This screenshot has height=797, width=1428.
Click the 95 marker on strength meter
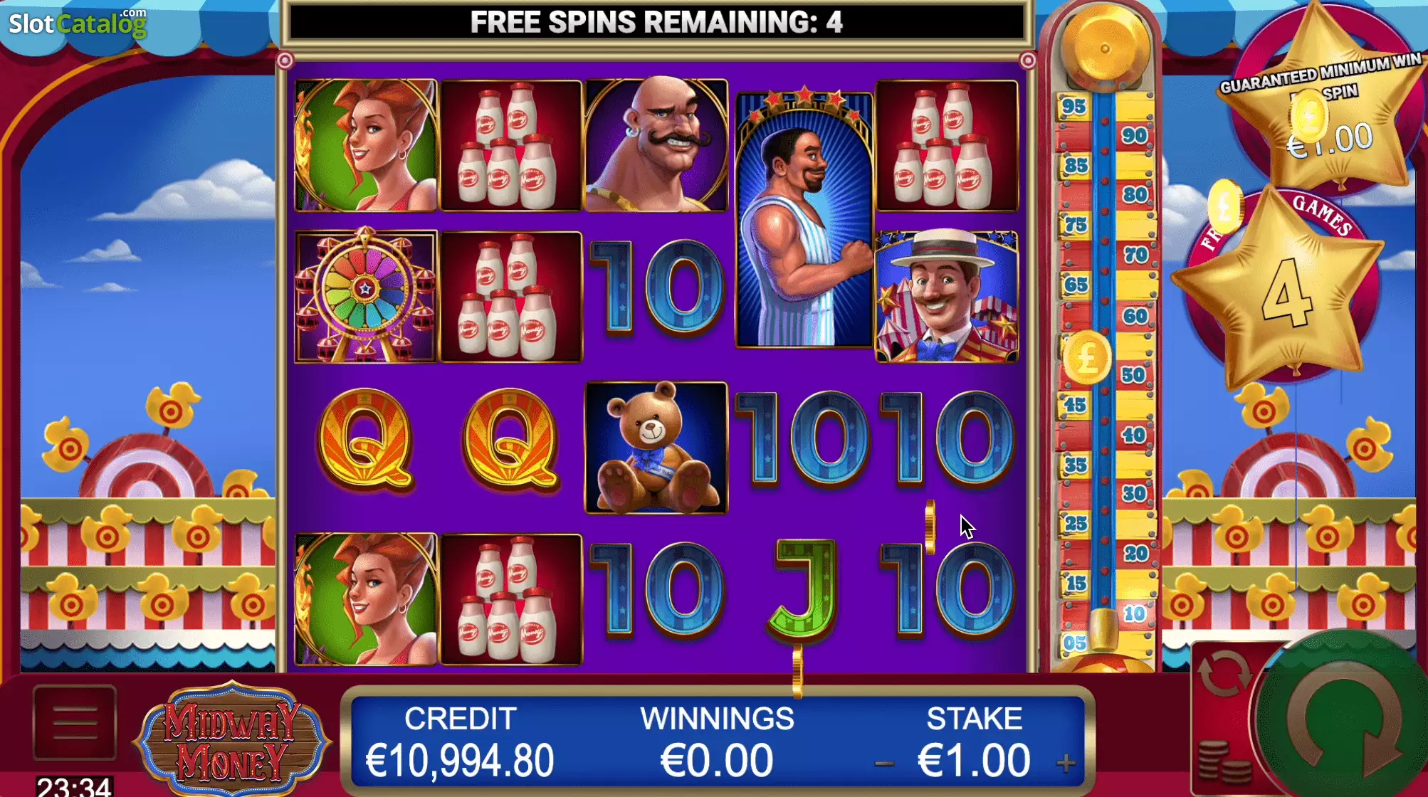pos(1073,107)
